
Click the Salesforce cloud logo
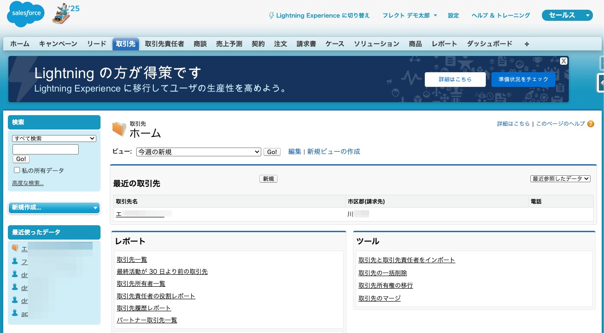[25, 14]
